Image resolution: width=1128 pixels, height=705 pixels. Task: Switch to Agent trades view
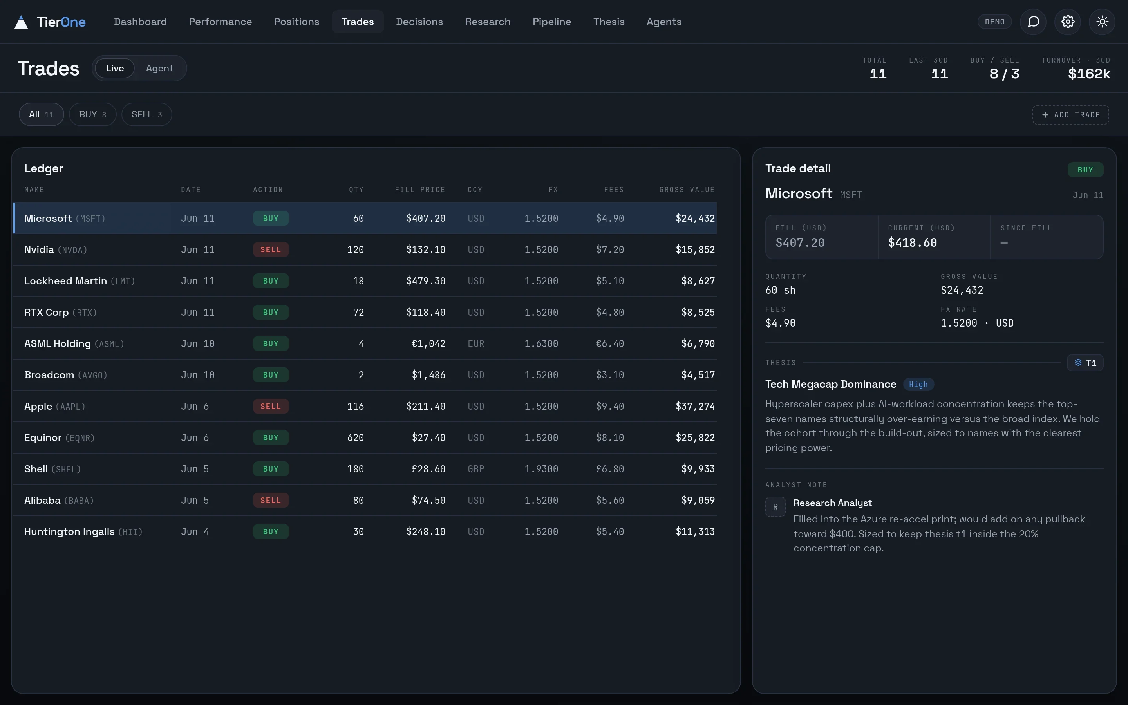tap(159, 68)
